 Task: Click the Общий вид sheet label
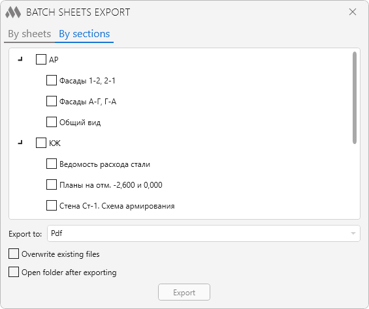pyautogui.click(x=80, y=123)
